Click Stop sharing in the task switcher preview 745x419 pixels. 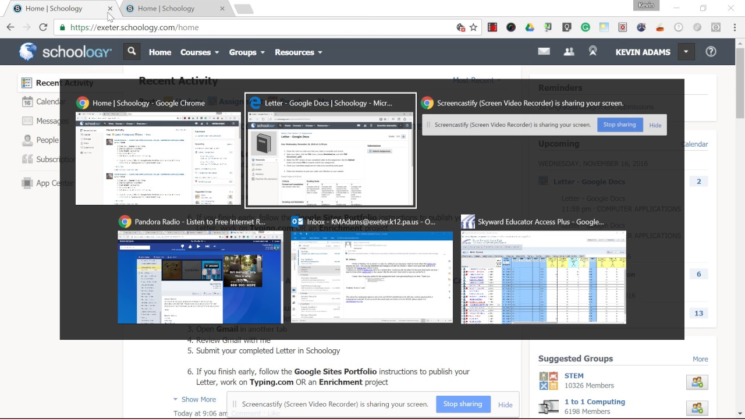[x=619, y=125]
